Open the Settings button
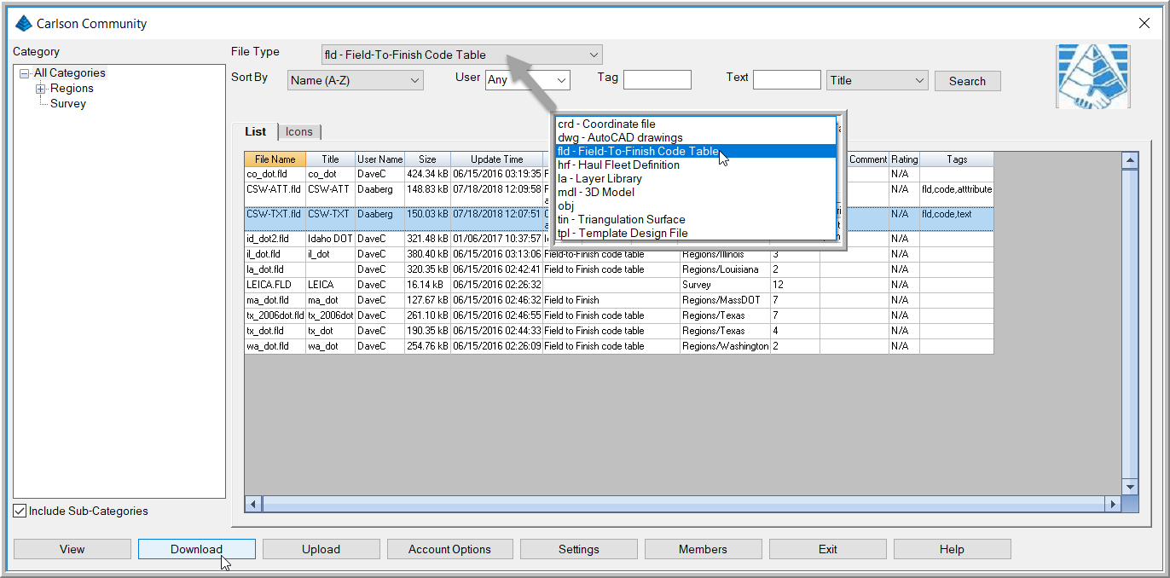Viewport: 1170px width, 578px height. tap(579, 549)
